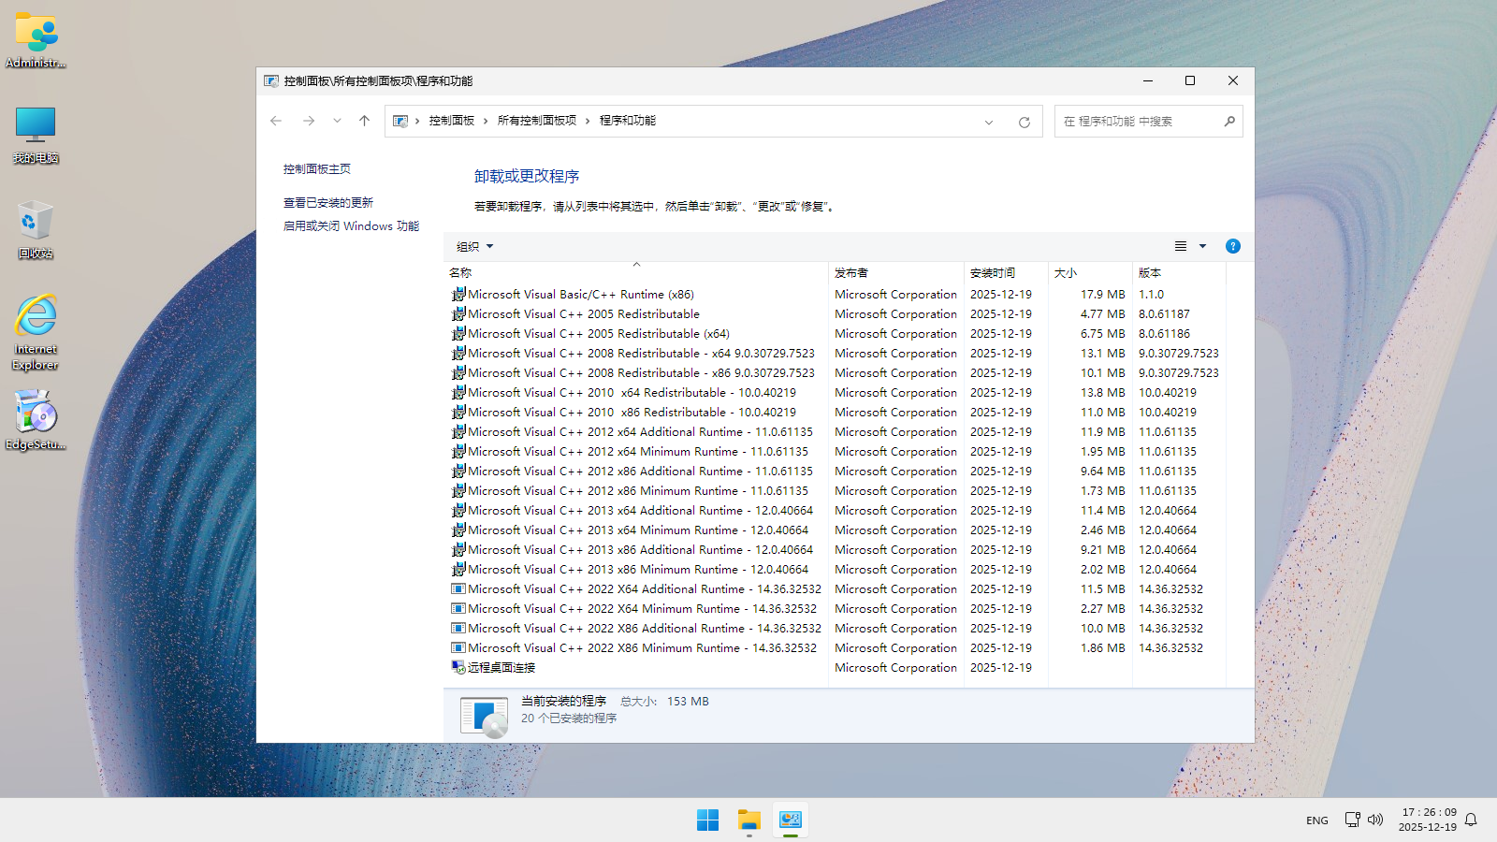Screen dimensions: 1497x842
Task: Click ENG input language indicator
Action: tap(1317, 820)
